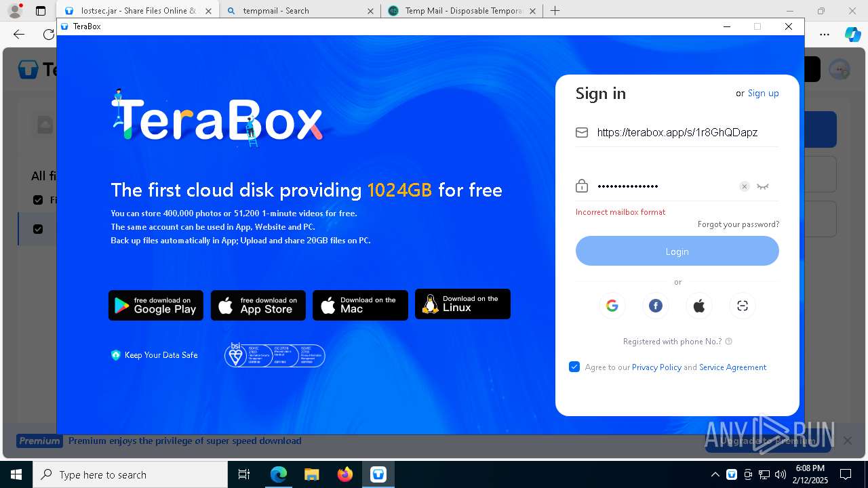The width and height of the screenshot is (868, 488).
Task: Click the TeraBox logo in login window
Action: pos(217,118)
